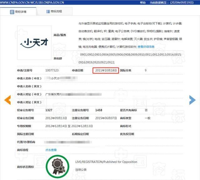Click the registration announcement issue number 1458
This screenshot has width=200, height=180.
pos(99,110)
